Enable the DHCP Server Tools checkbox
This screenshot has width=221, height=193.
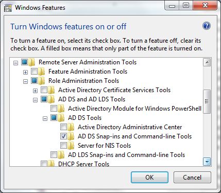tap(44, 164)
